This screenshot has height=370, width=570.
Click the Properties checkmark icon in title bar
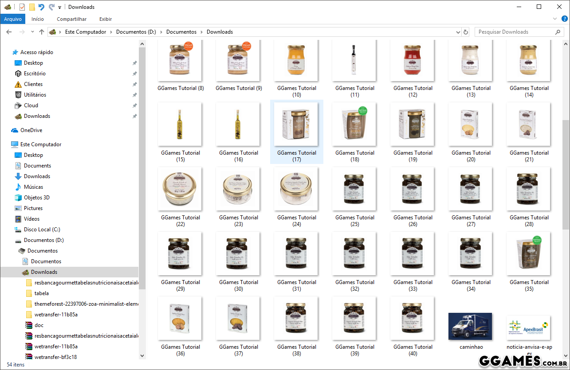tap(22, 7)
